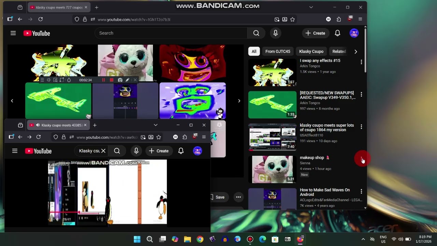437x246 pixels.
Task: Open new tab in front browser window
Action: click(95, 125)
